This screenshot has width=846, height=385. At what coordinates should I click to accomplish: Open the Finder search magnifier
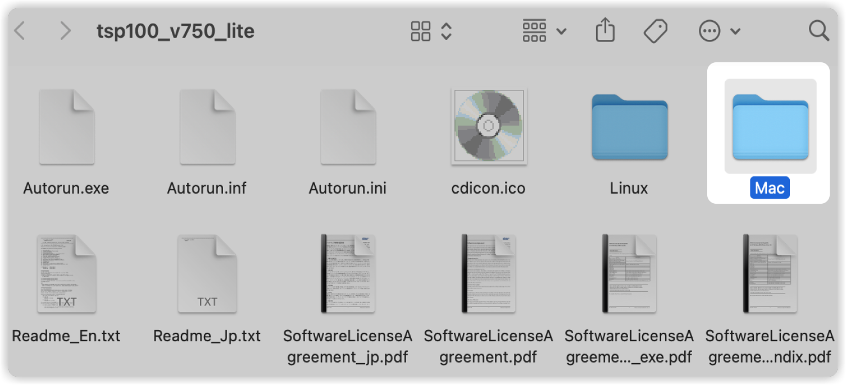818,31
